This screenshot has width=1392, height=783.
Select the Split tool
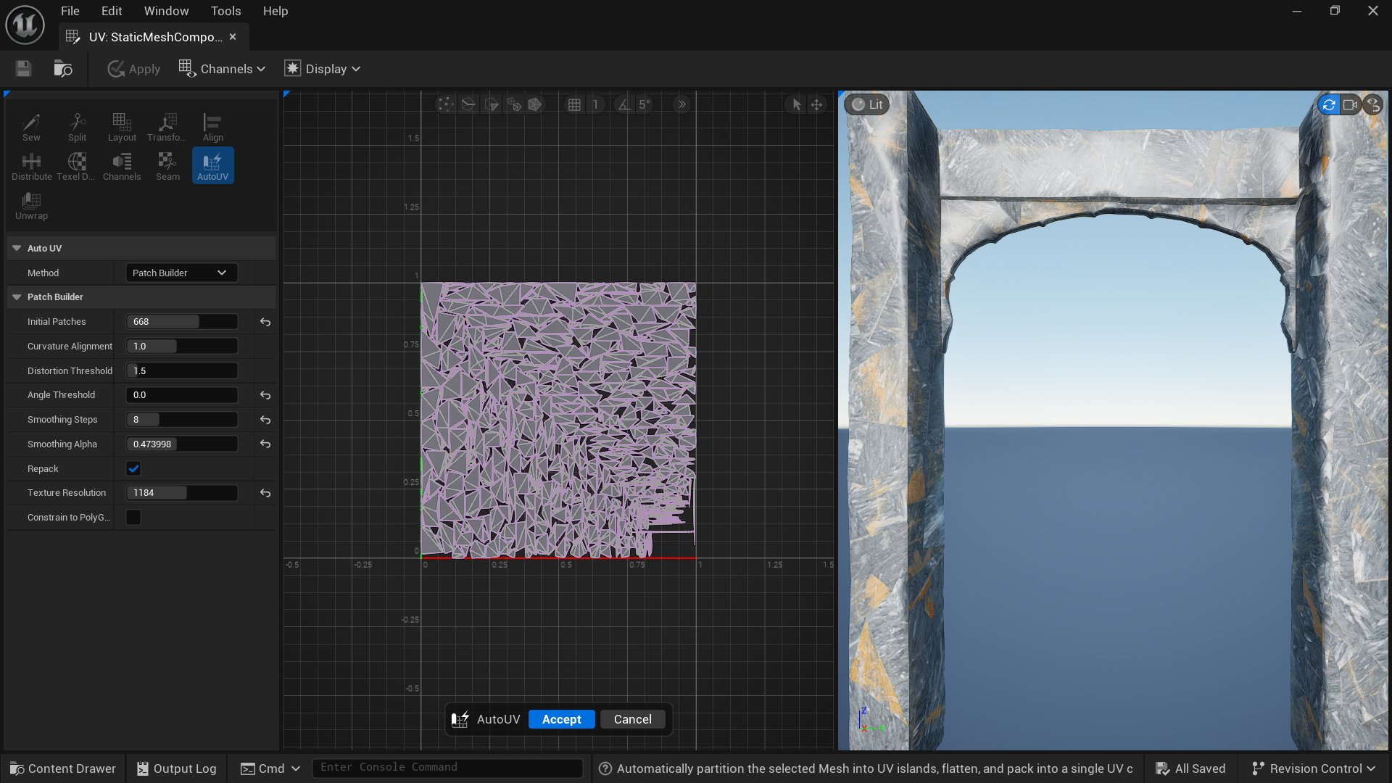click(77, 128)
